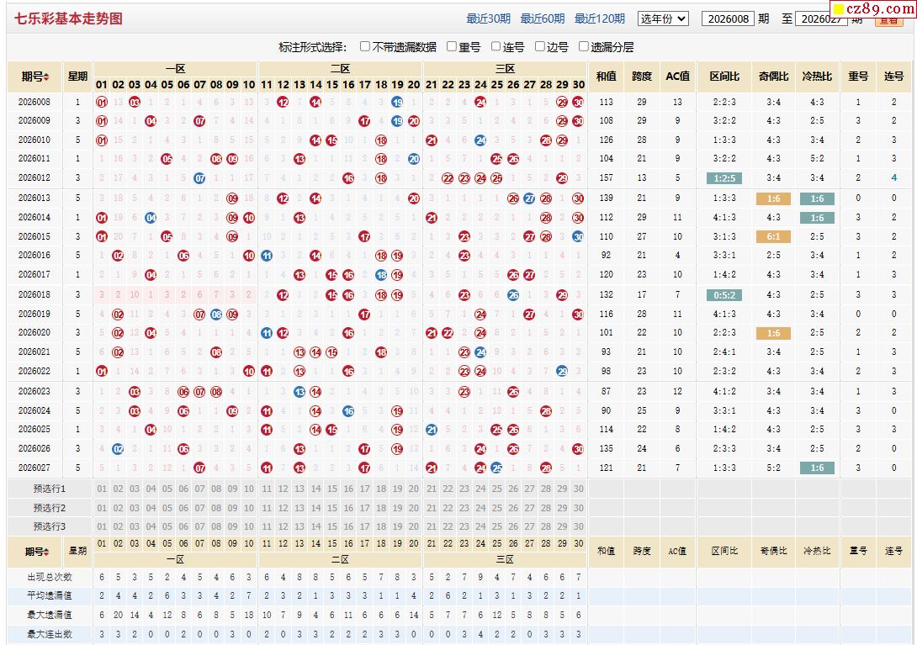
Task: Click blue ball 27 in row 2026013
Action: pos(529,198)
